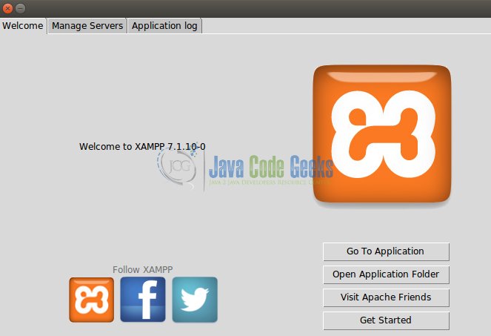The image size is (491, 336).
Task: Select the 'Welcome to XAMPP 7.1.10-0' text
Action: [142, 147]
